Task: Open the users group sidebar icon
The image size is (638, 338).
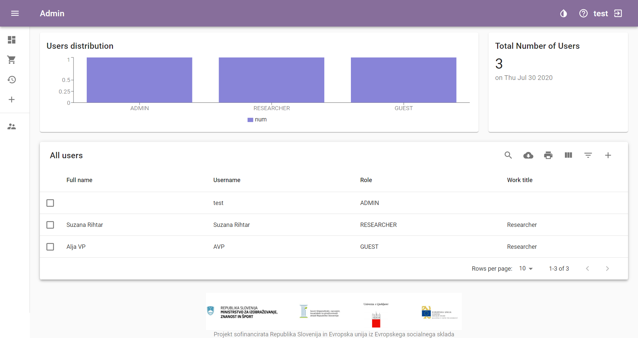Action: [x=12, y=126]
